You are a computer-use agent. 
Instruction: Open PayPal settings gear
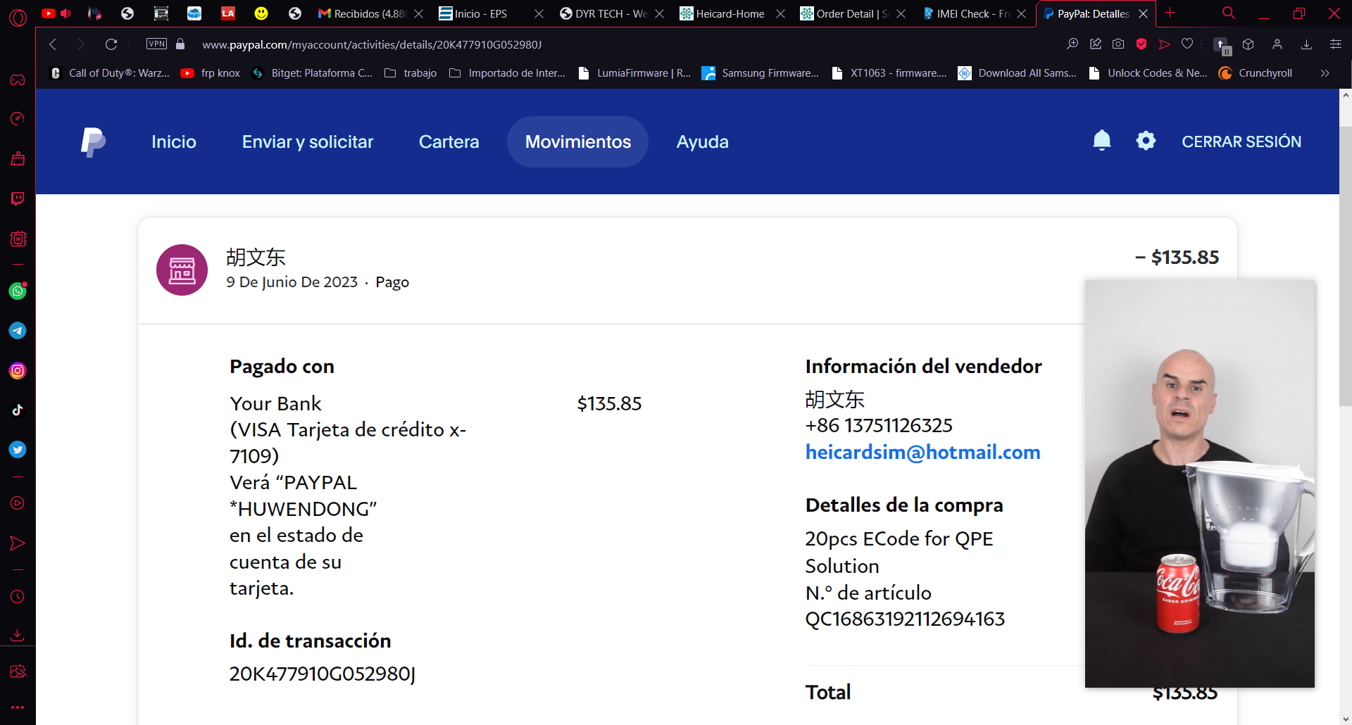coord(1146,141)
